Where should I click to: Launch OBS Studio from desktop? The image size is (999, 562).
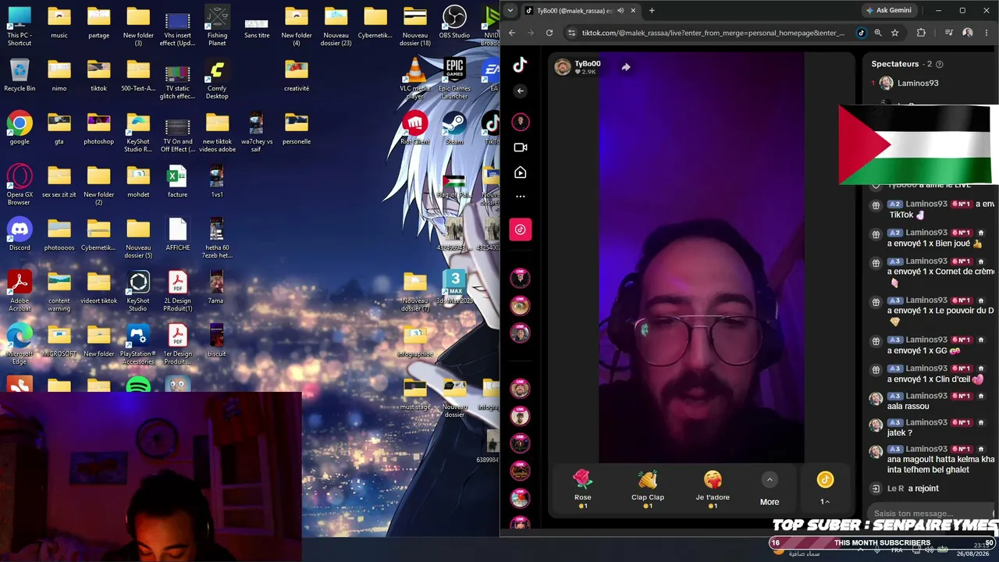pyautogui.click(x=454, y=22)
